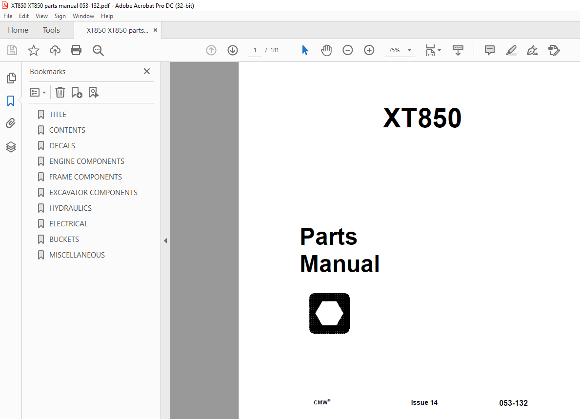Jump to the CONTENTS bookmark

tap(67, 130)
